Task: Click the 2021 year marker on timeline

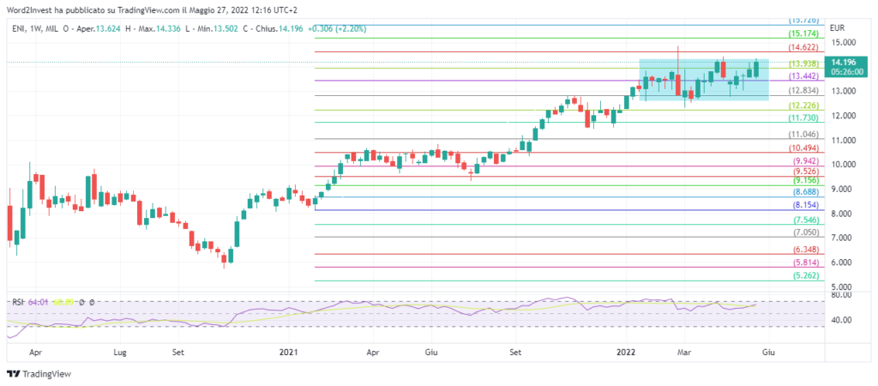Action: (290, 352)
